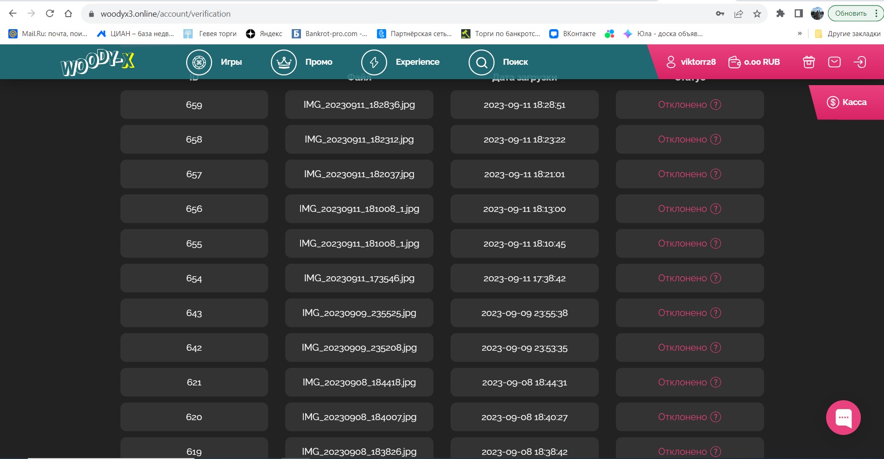Open the Касса cashier button
This screenshot has width=884, height=459.
[x=847, y=102]
